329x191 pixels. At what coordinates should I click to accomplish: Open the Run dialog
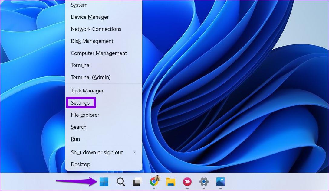click(x=75, y=139)
